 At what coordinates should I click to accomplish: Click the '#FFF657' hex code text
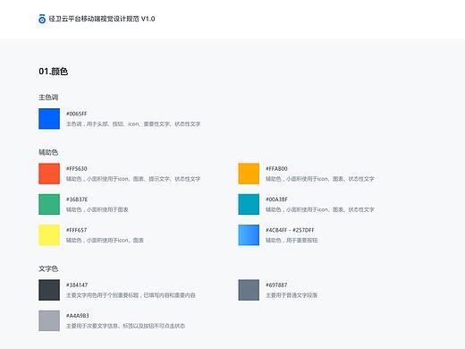(x=77, y=230)
